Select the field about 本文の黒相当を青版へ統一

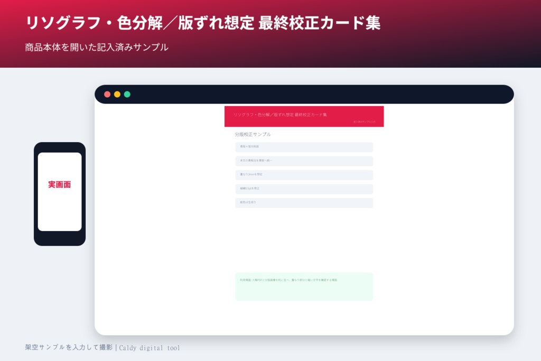click(304, 161)
